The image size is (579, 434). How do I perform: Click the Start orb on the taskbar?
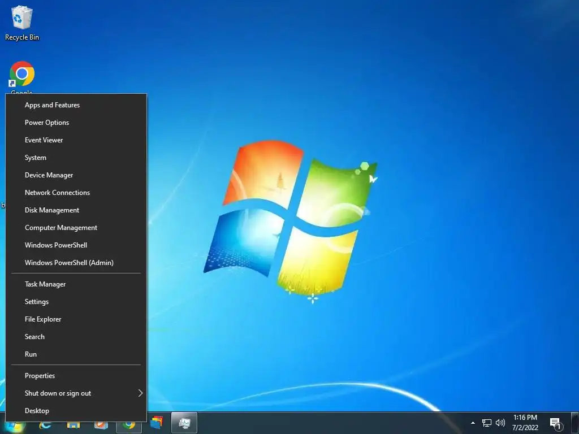[x=14, y=427]
